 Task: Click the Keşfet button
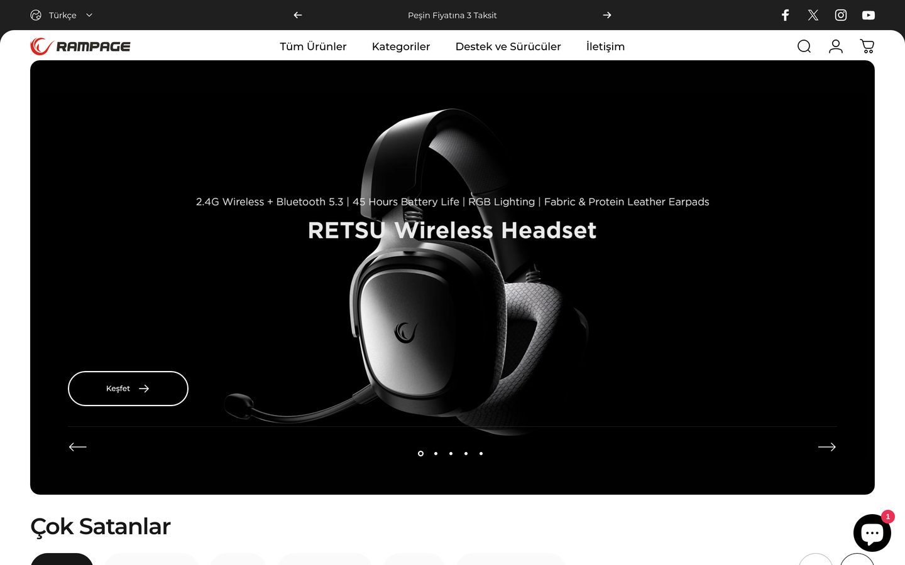128,389
